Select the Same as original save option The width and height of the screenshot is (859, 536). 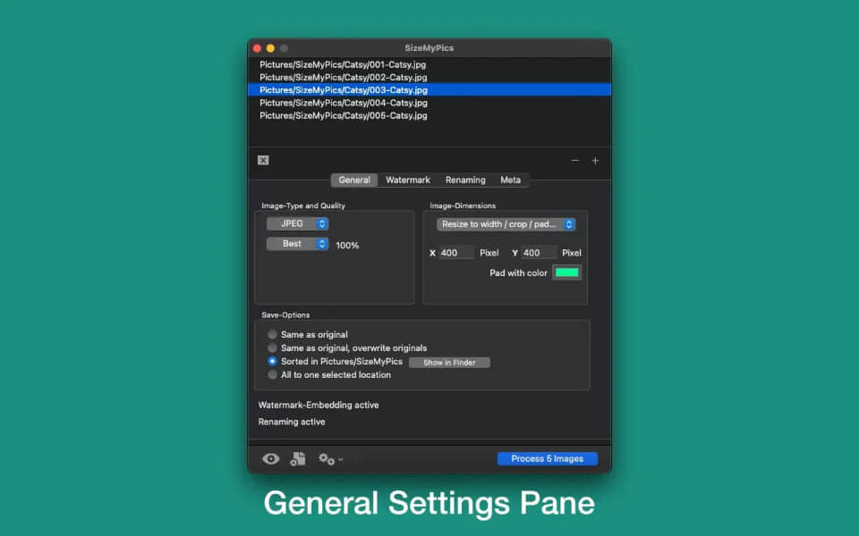click(272, 334)
